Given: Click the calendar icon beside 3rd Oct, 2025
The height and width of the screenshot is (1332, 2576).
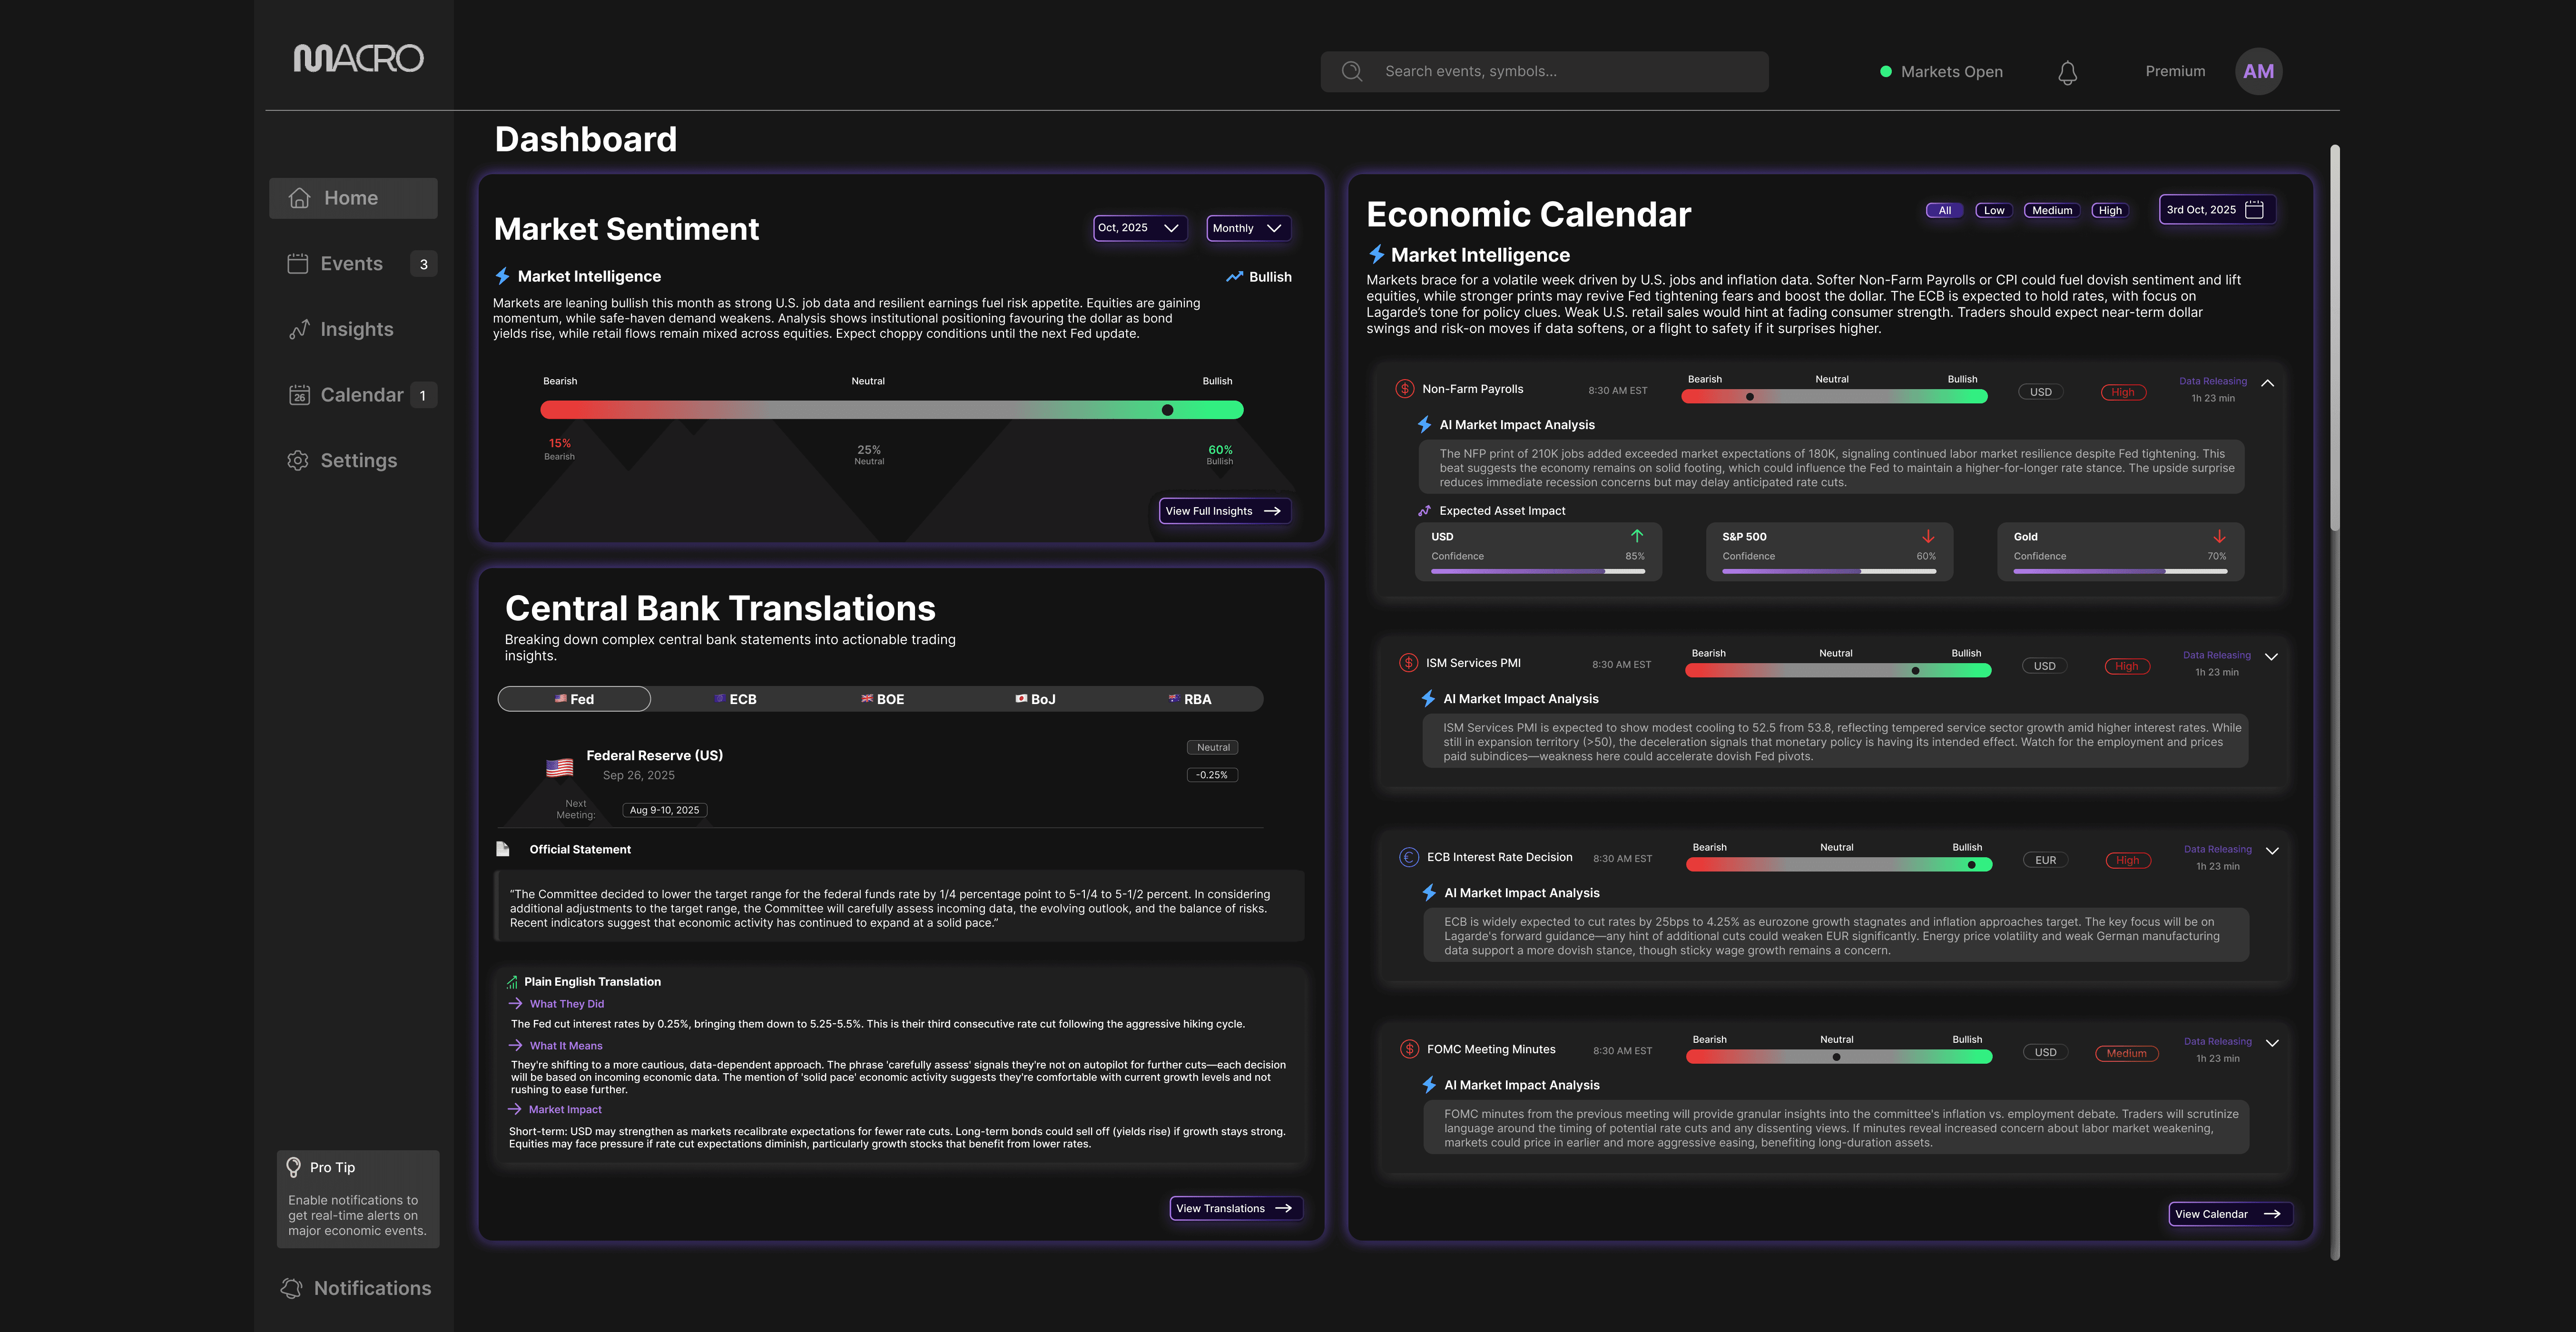Looking at the screenshot, I should coord(2254,209).
